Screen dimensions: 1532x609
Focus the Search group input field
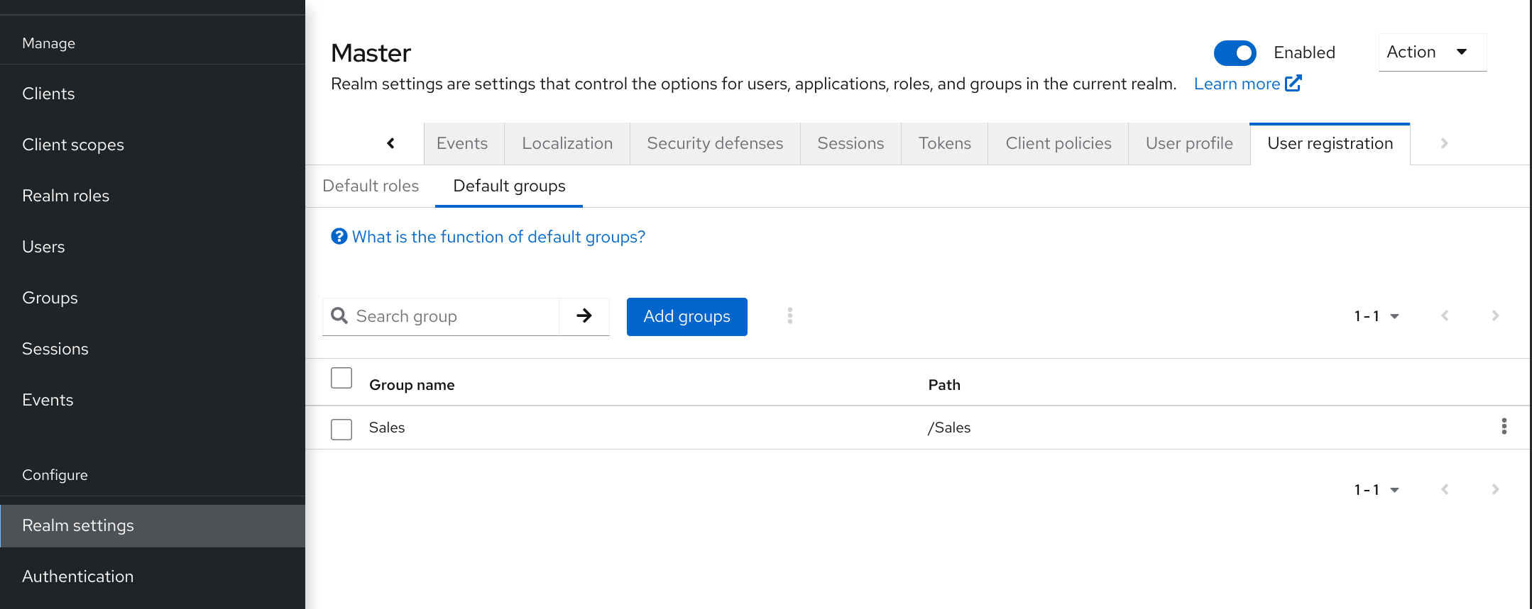[454, 316]
